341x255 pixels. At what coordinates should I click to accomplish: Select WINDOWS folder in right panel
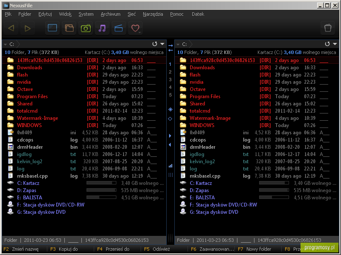click(257, 125)
